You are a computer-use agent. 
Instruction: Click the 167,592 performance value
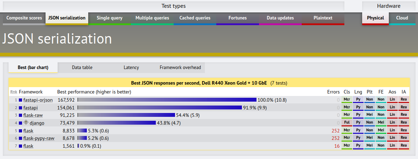tap(66, 100)
